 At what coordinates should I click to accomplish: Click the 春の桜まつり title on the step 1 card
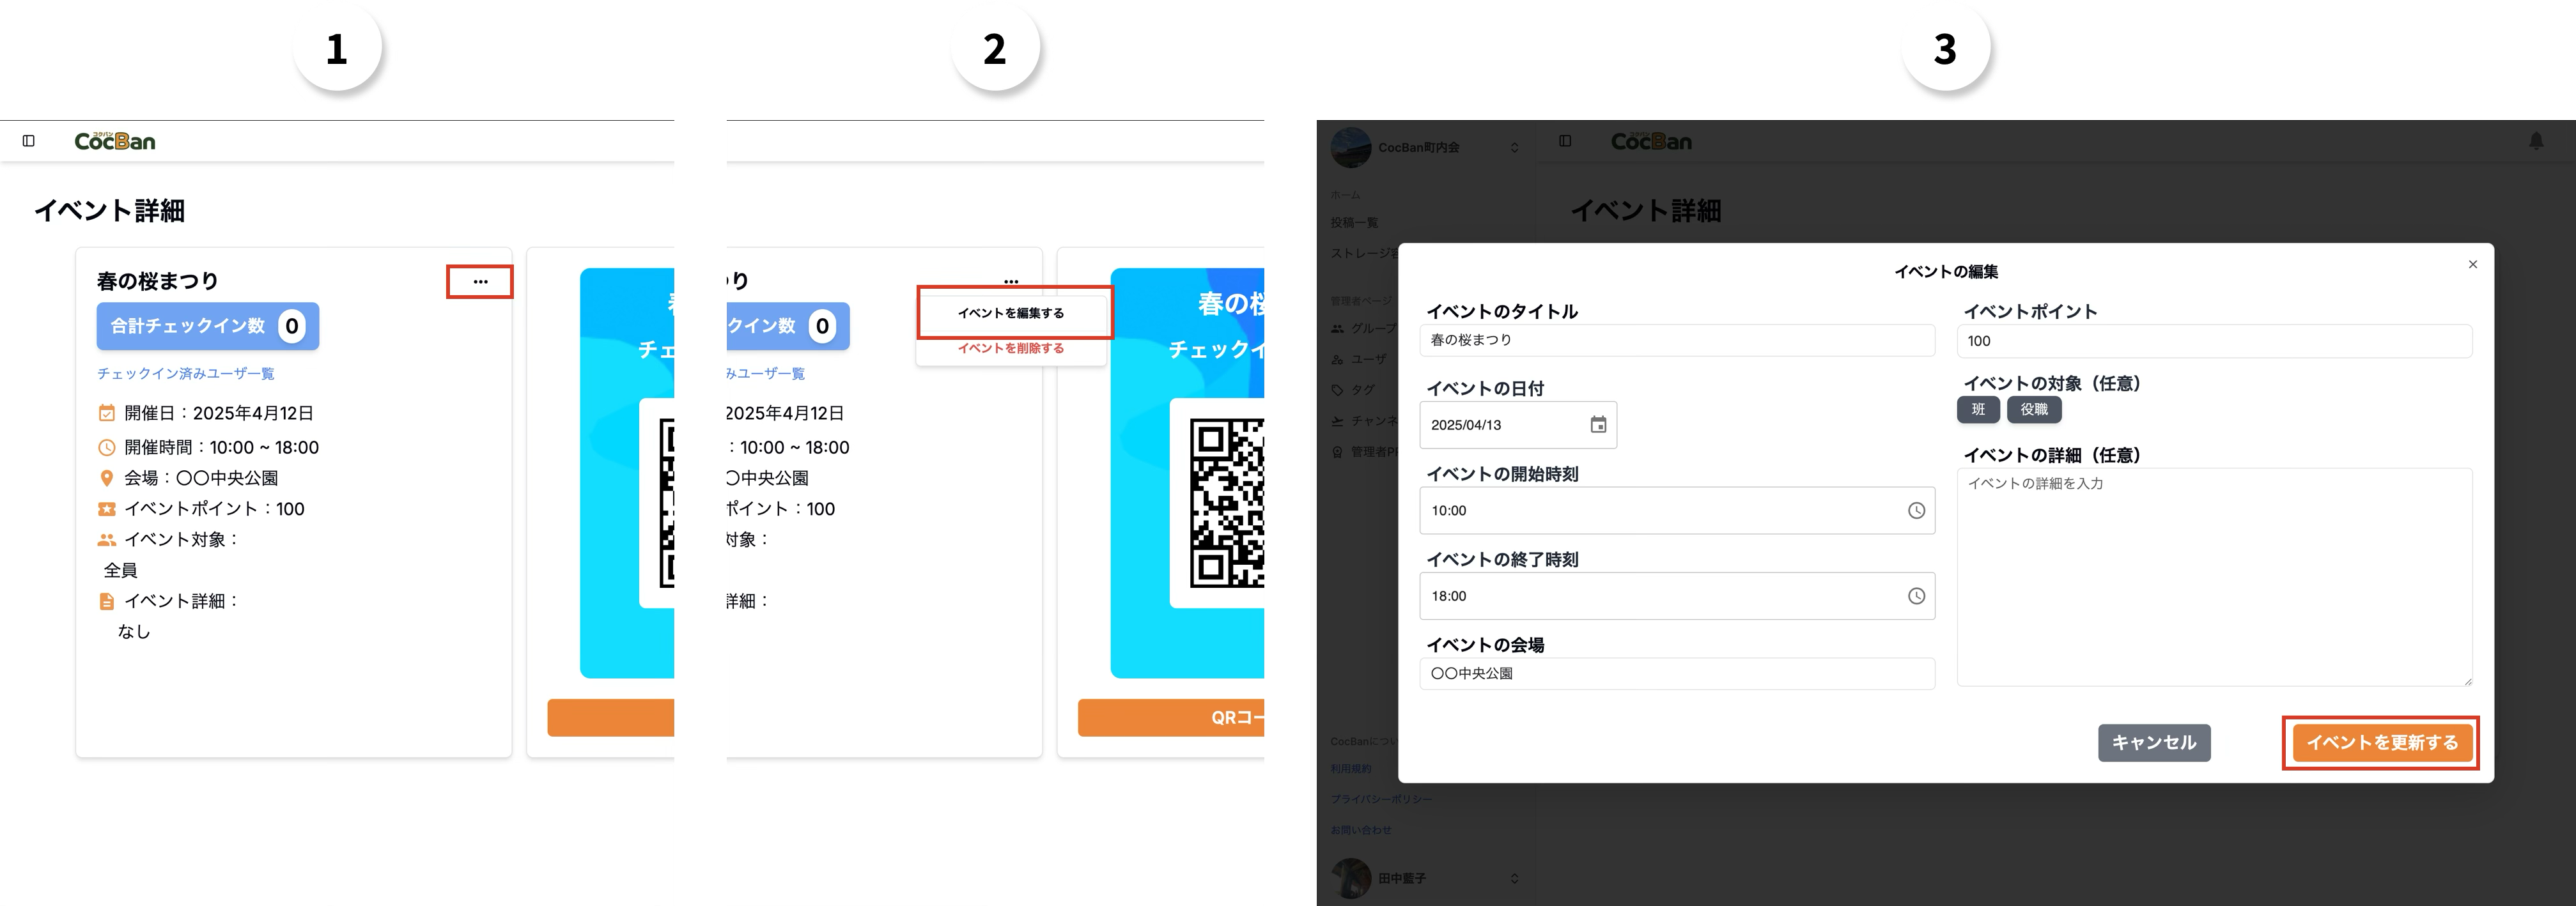click(157, 281)
